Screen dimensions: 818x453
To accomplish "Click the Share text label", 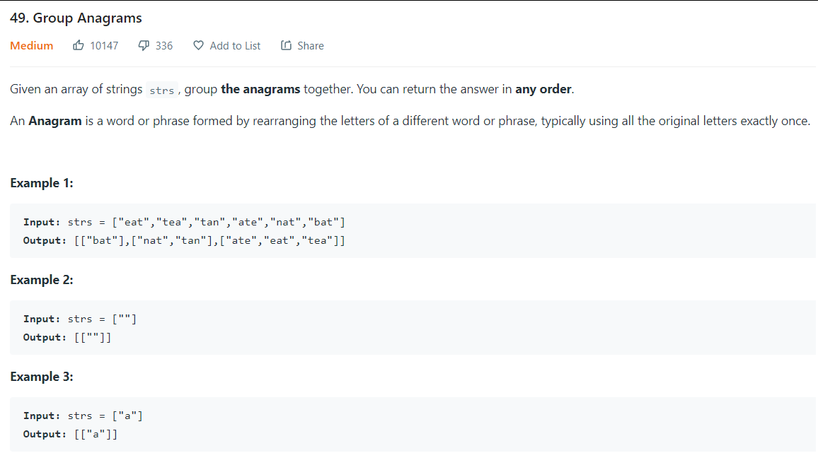I will [311, 46].
